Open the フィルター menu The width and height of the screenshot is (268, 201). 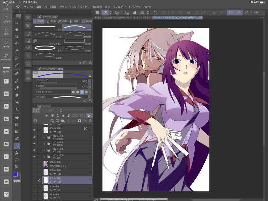pyautogui.click(x=119, y=7)
